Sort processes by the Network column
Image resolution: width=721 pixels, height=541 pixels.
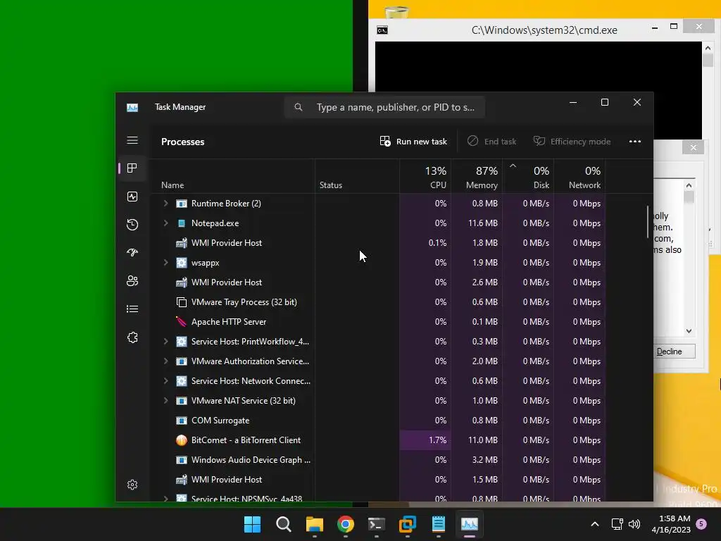point(579,177)
